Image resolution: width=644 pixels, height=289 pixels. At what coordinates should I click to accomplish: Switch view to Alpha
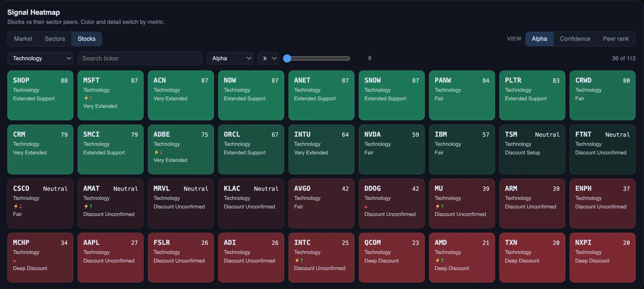tap(539, 39)
